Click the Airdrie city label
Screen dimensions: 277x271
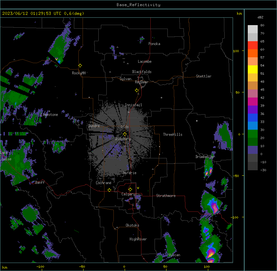click(x=130, y=173)
